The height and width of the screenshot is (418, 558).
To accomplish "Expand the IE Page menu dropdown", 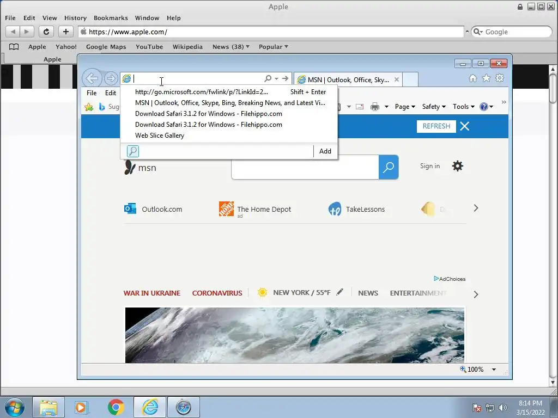I will tap(405, 107).
